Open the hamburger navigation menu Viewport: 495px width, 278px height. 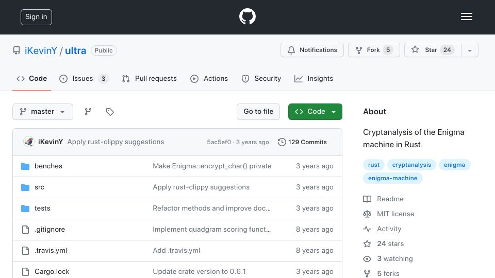coord(466,16)
